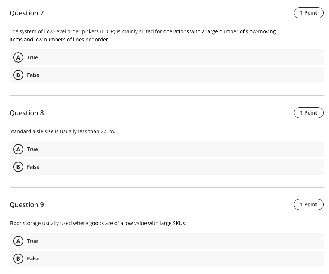
Task: Click the circled B icon in Question 9
Action: [18, 259]
